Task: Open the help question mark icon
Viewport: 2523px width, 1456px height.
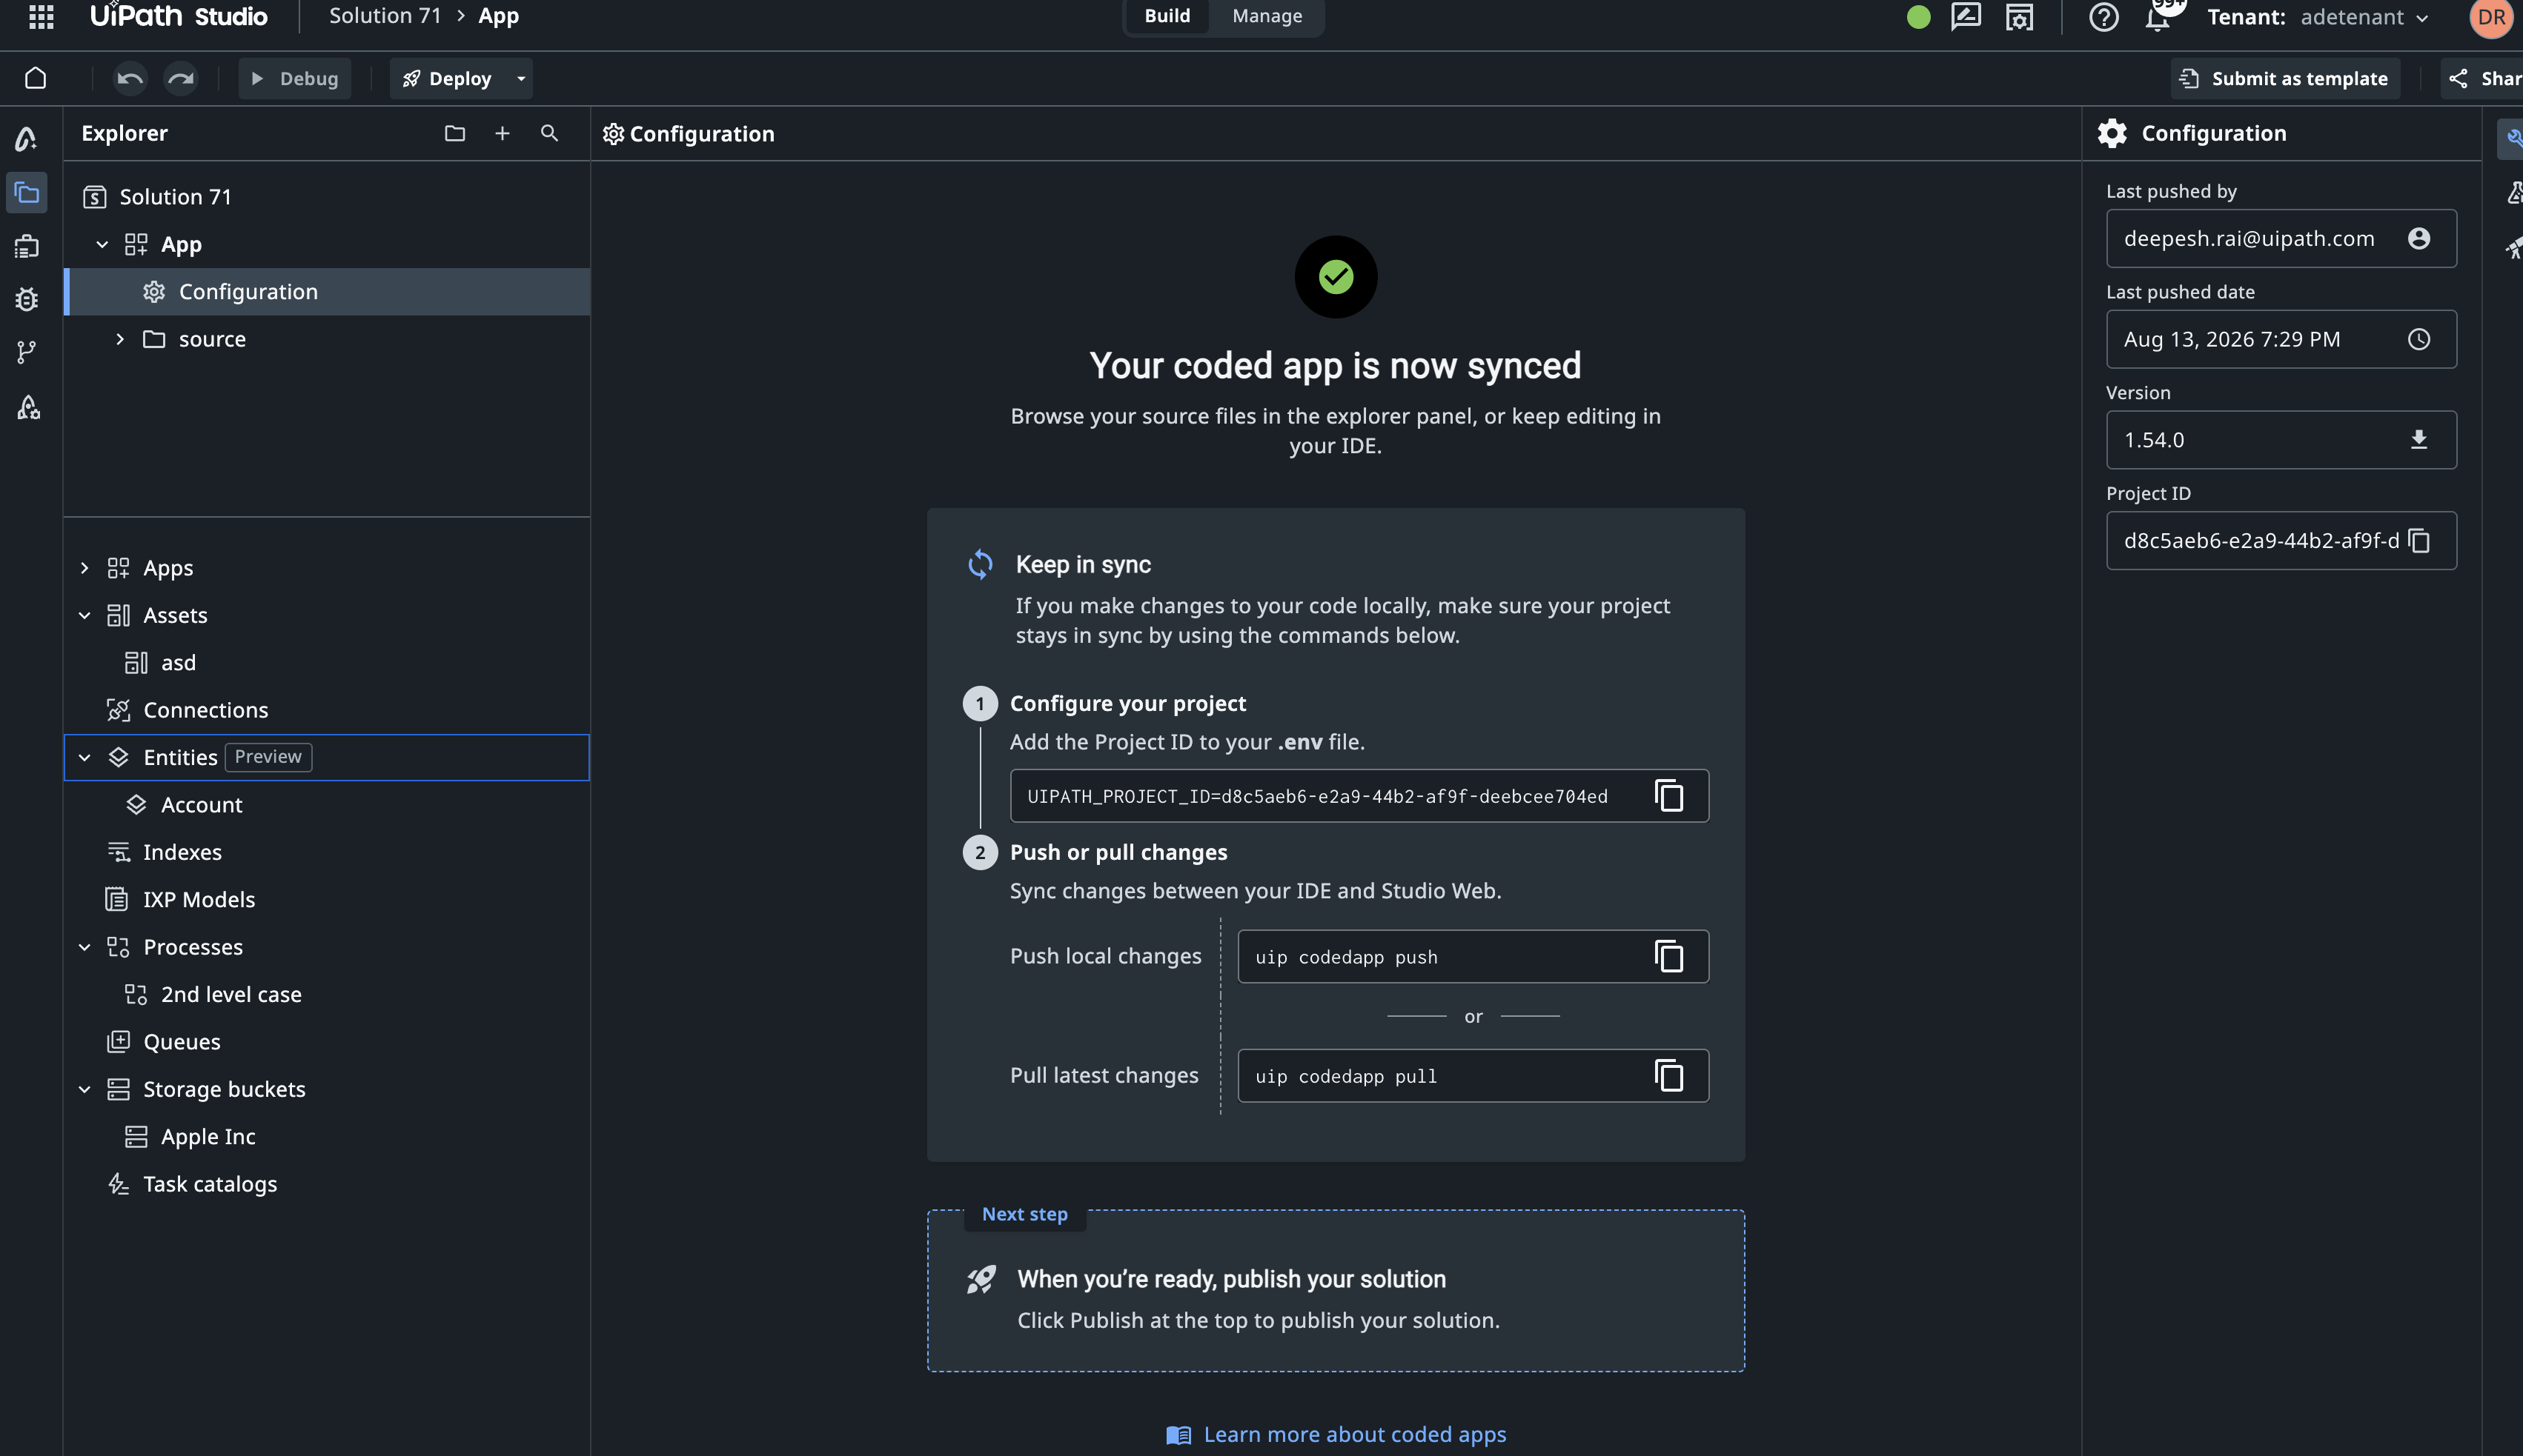Action: click(x=2103, y=17)
